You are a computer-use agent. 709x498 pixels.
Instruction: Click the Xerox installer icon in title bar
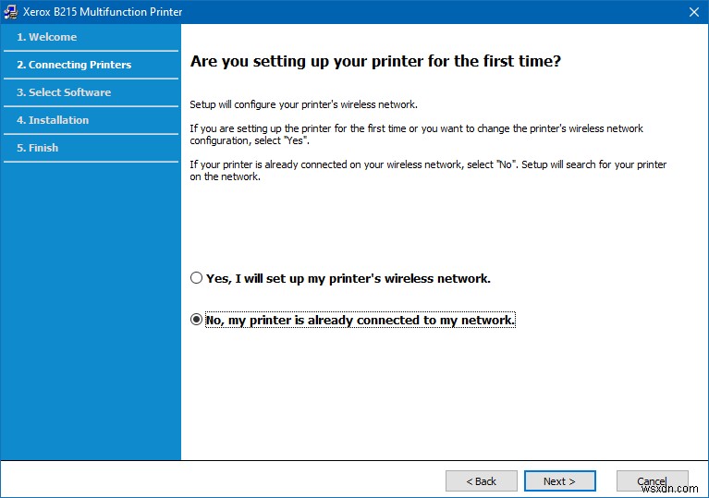pyautogui.click(x=10, y=12)
